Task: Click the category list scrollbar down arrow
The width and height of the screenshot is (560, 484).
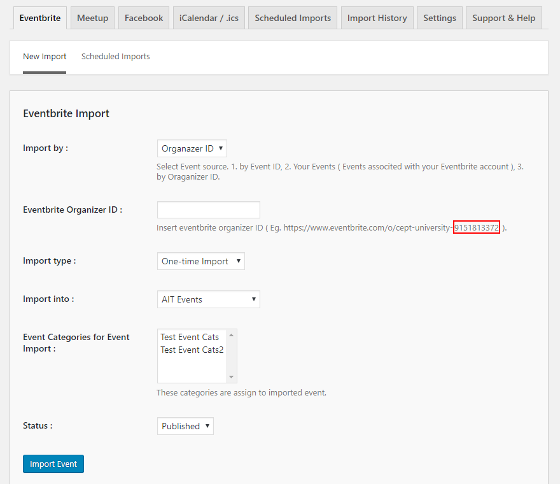Action: pyautogui.click(x=232, y=377)
